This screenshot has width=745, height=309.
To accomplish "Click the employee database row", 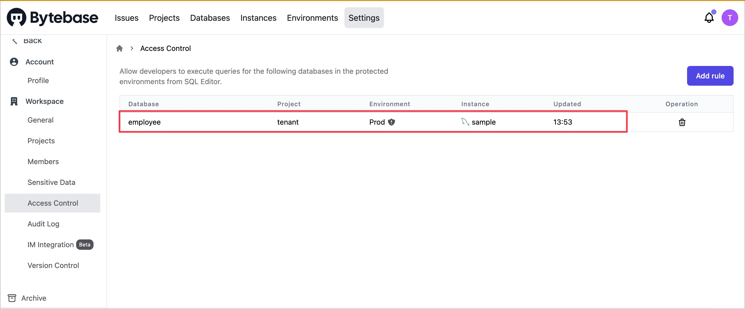I will (144, 122).
